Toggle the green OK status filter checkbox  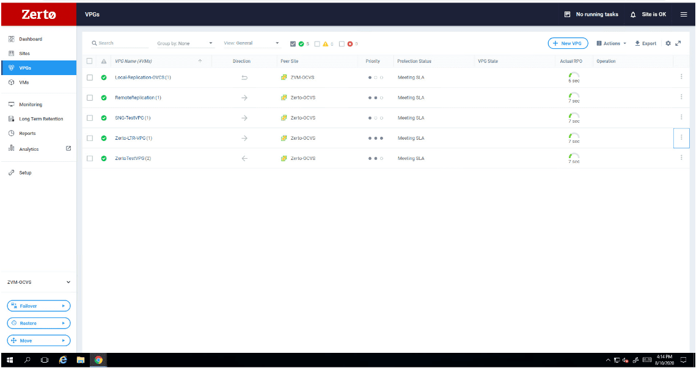293,44
